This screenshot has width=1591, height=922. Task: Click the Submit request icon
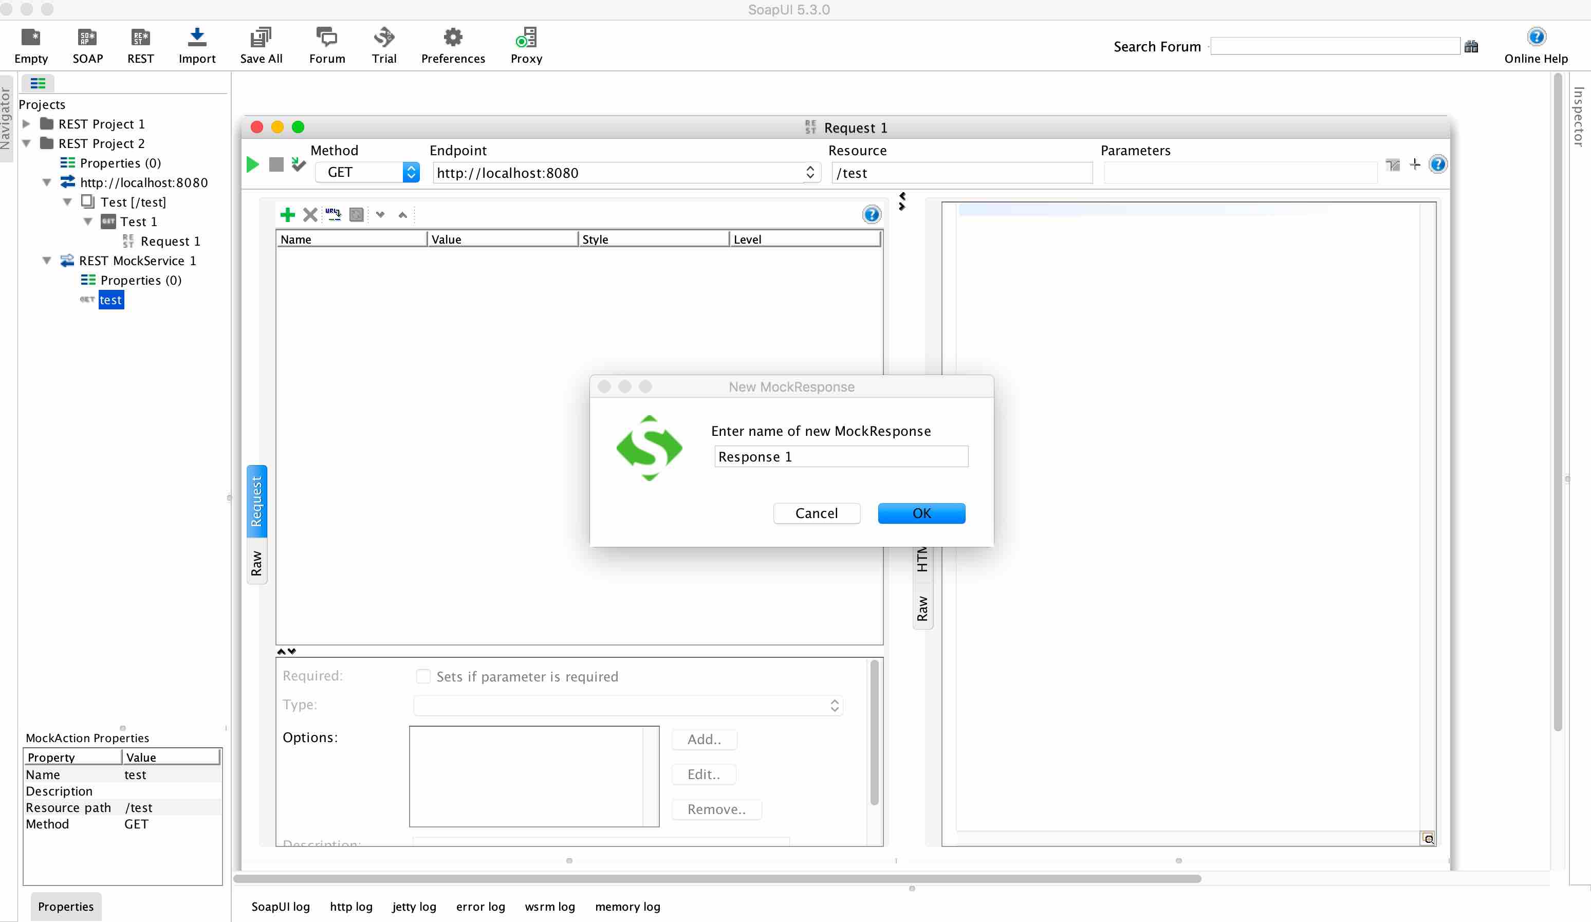coord(252,164)
